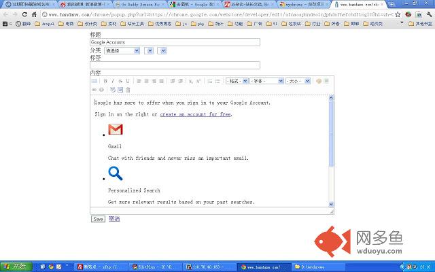Align text left in the editor

pos(139,81)
